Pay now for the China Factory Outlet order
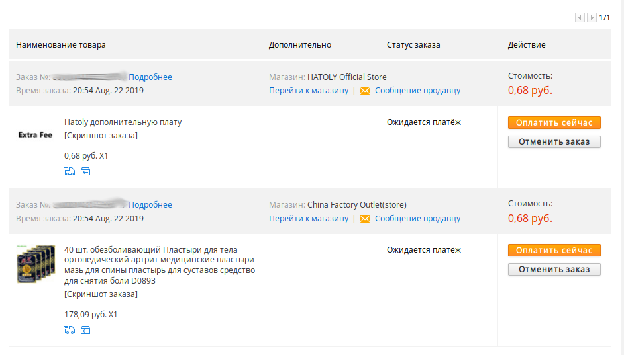 tap(554, 250)
